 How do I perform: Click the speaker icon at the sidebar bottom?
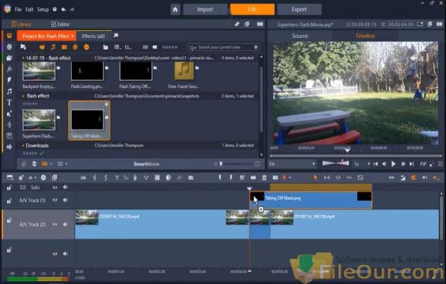coord(10,147)
